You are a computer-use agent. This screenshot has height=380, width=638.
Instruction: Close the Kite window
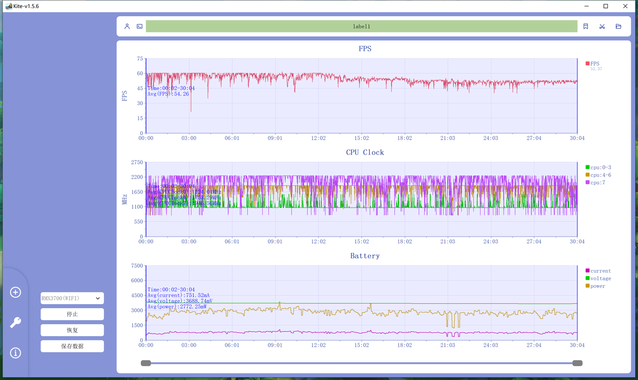625,6
